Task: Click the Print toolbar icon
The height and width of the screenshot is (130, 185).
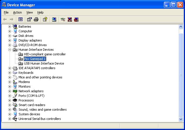Action: tap(36, 19)
